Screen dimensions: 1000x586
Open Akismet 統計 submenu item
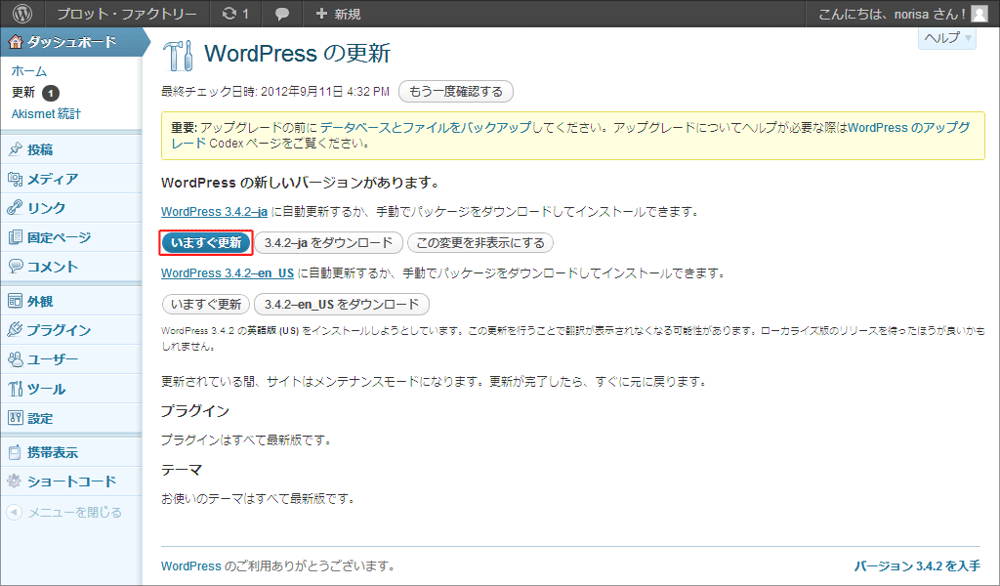click(46, 114)
